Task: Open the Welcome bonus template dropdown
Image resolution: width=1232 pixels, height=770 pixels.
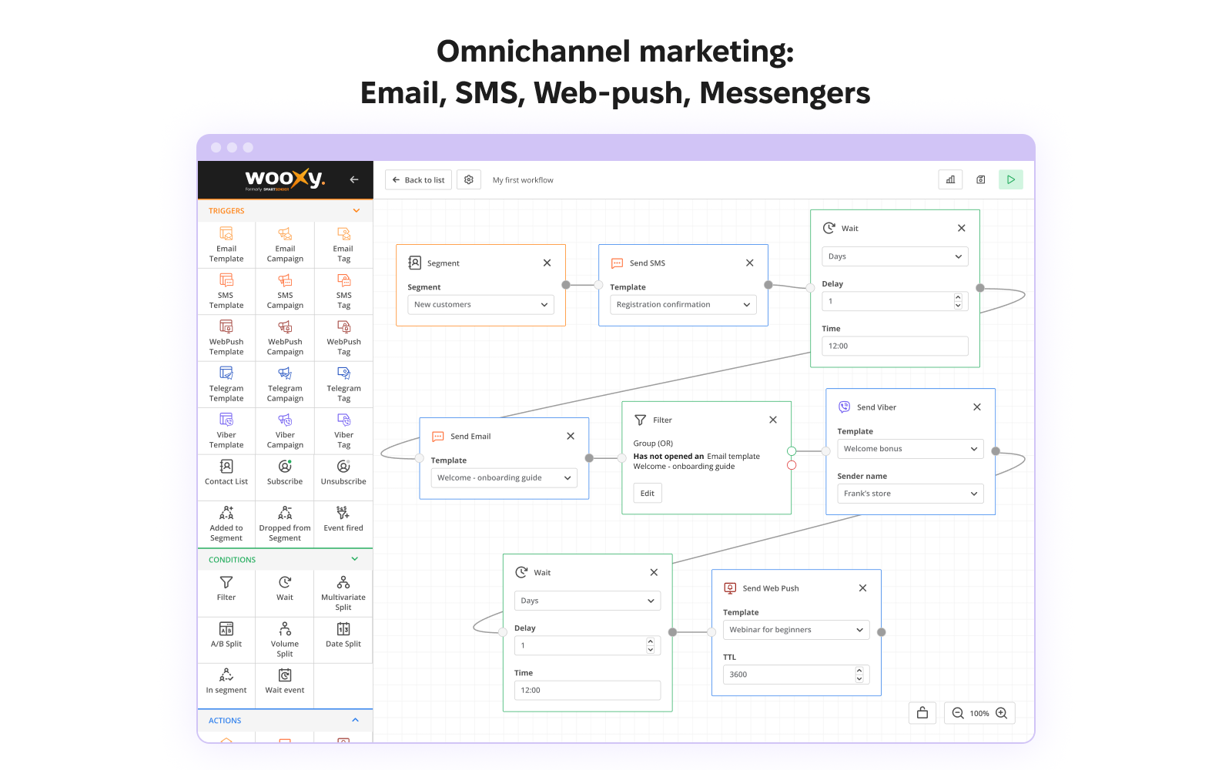Action: [910, 449]
